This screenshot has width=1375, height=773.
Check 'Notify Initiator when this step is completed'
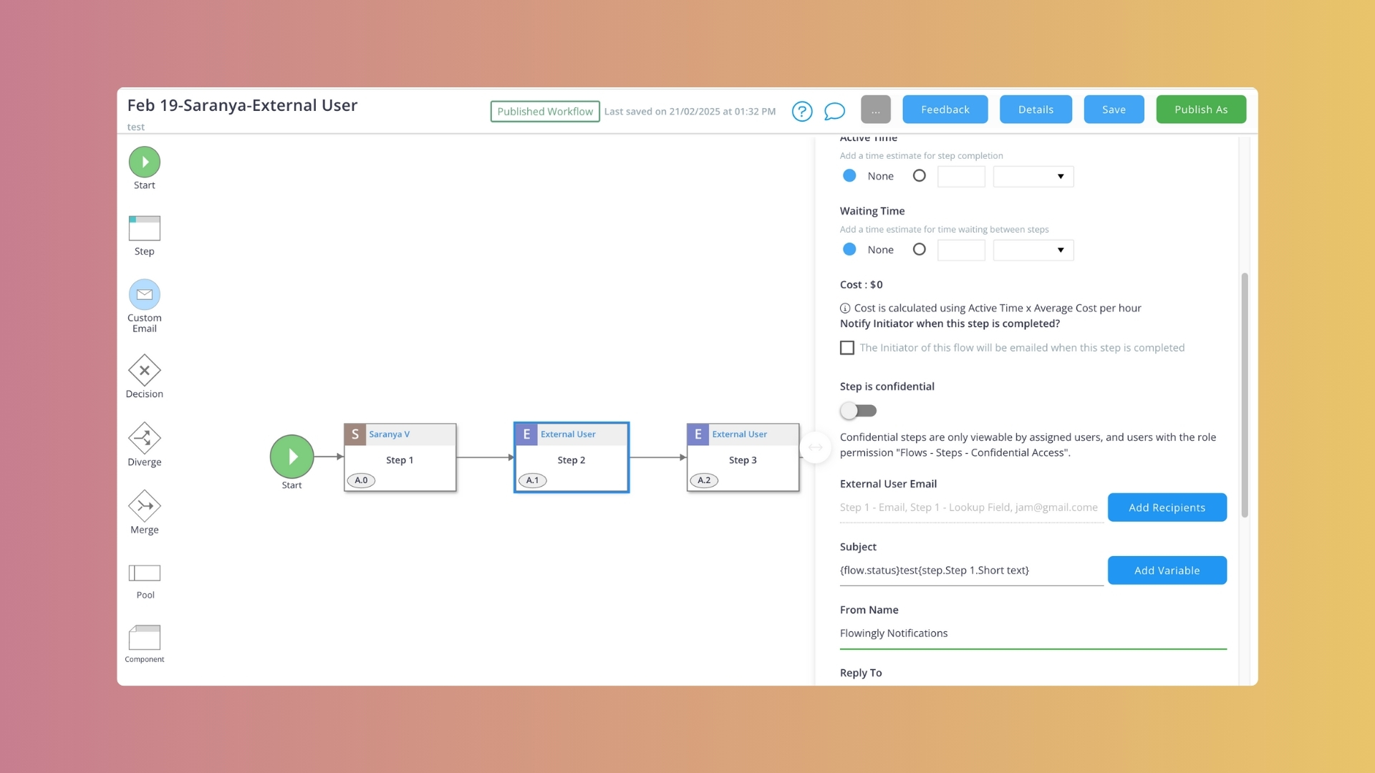click(x=846, y=347)
